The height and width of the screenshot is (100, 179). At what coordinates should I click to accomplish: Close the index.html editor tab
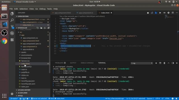click(111, 13)
